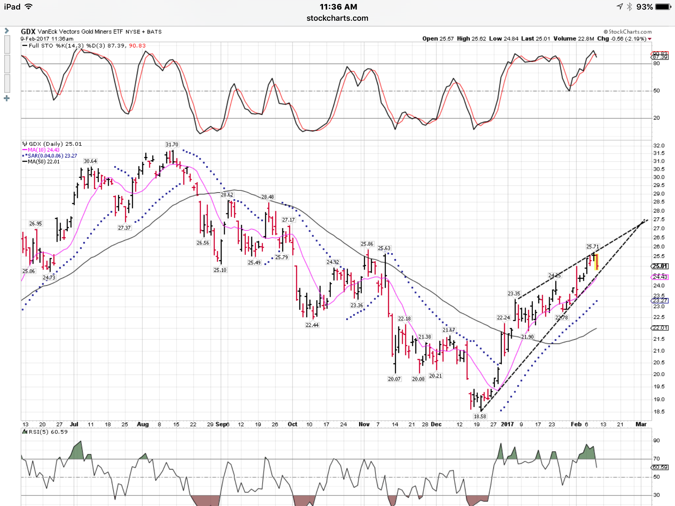Tap the location arrow status icon
This screenshot has width=675, height=506.
[x=620, y=7]
